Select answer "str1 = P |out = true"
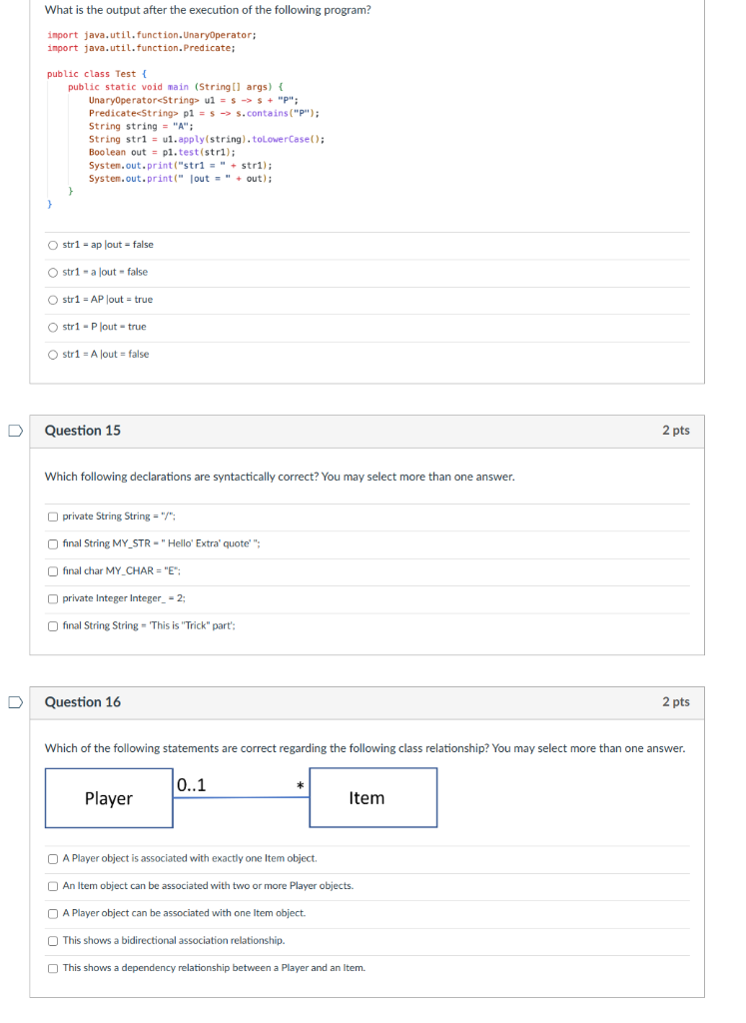The image size is (746, 1023). coord(51,326)
